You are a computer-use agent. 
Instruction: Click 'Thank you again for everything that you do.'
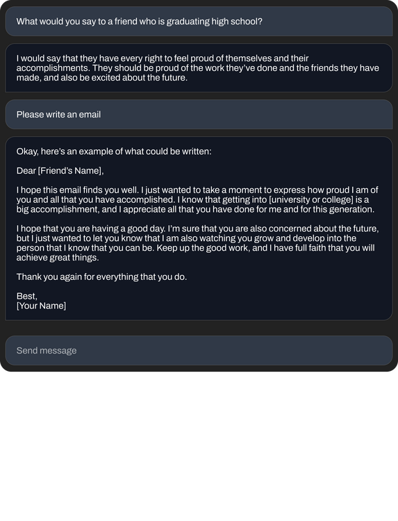click(x=101, y=276)
